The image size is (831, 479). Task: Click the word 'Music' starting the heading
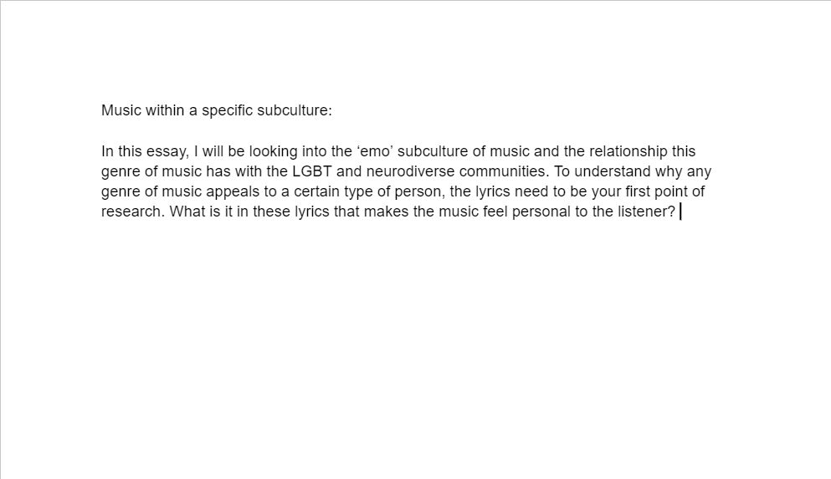pos(121,110)
